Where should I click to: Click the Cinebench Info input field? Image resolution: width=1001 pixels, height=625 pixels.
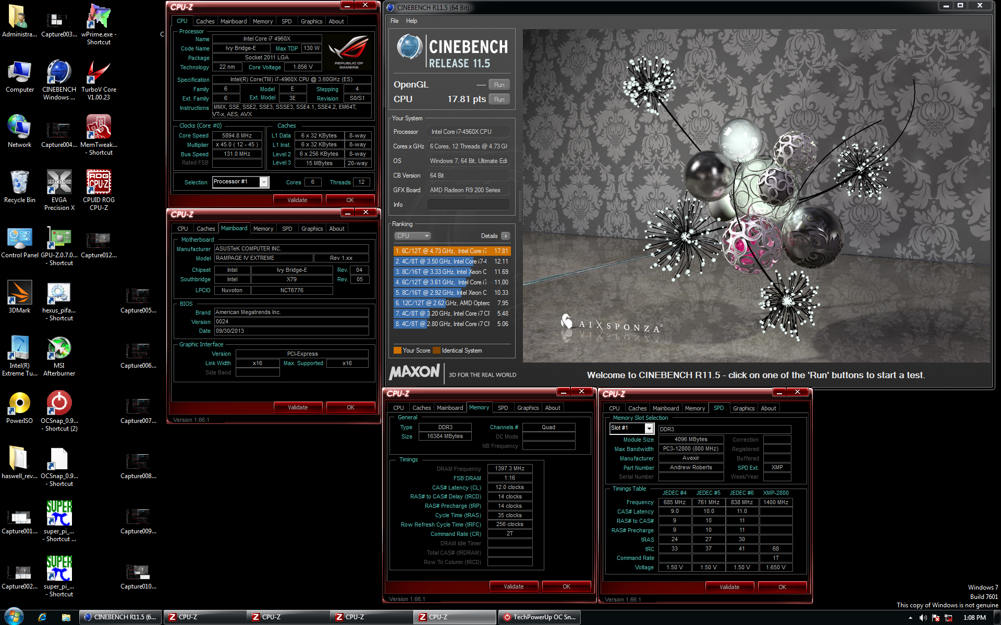tap(468, 205)
